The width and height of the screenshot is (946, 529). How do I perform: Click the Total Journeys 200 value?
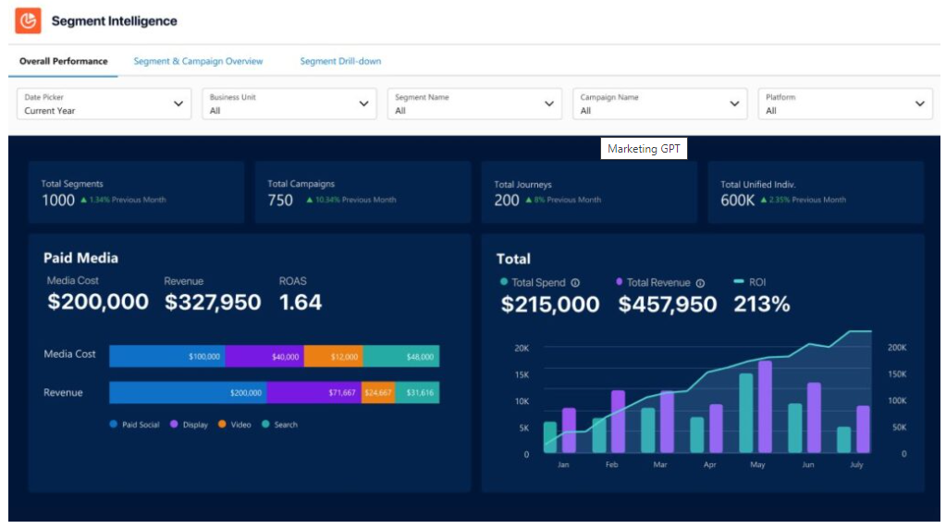tap(506, 201)
